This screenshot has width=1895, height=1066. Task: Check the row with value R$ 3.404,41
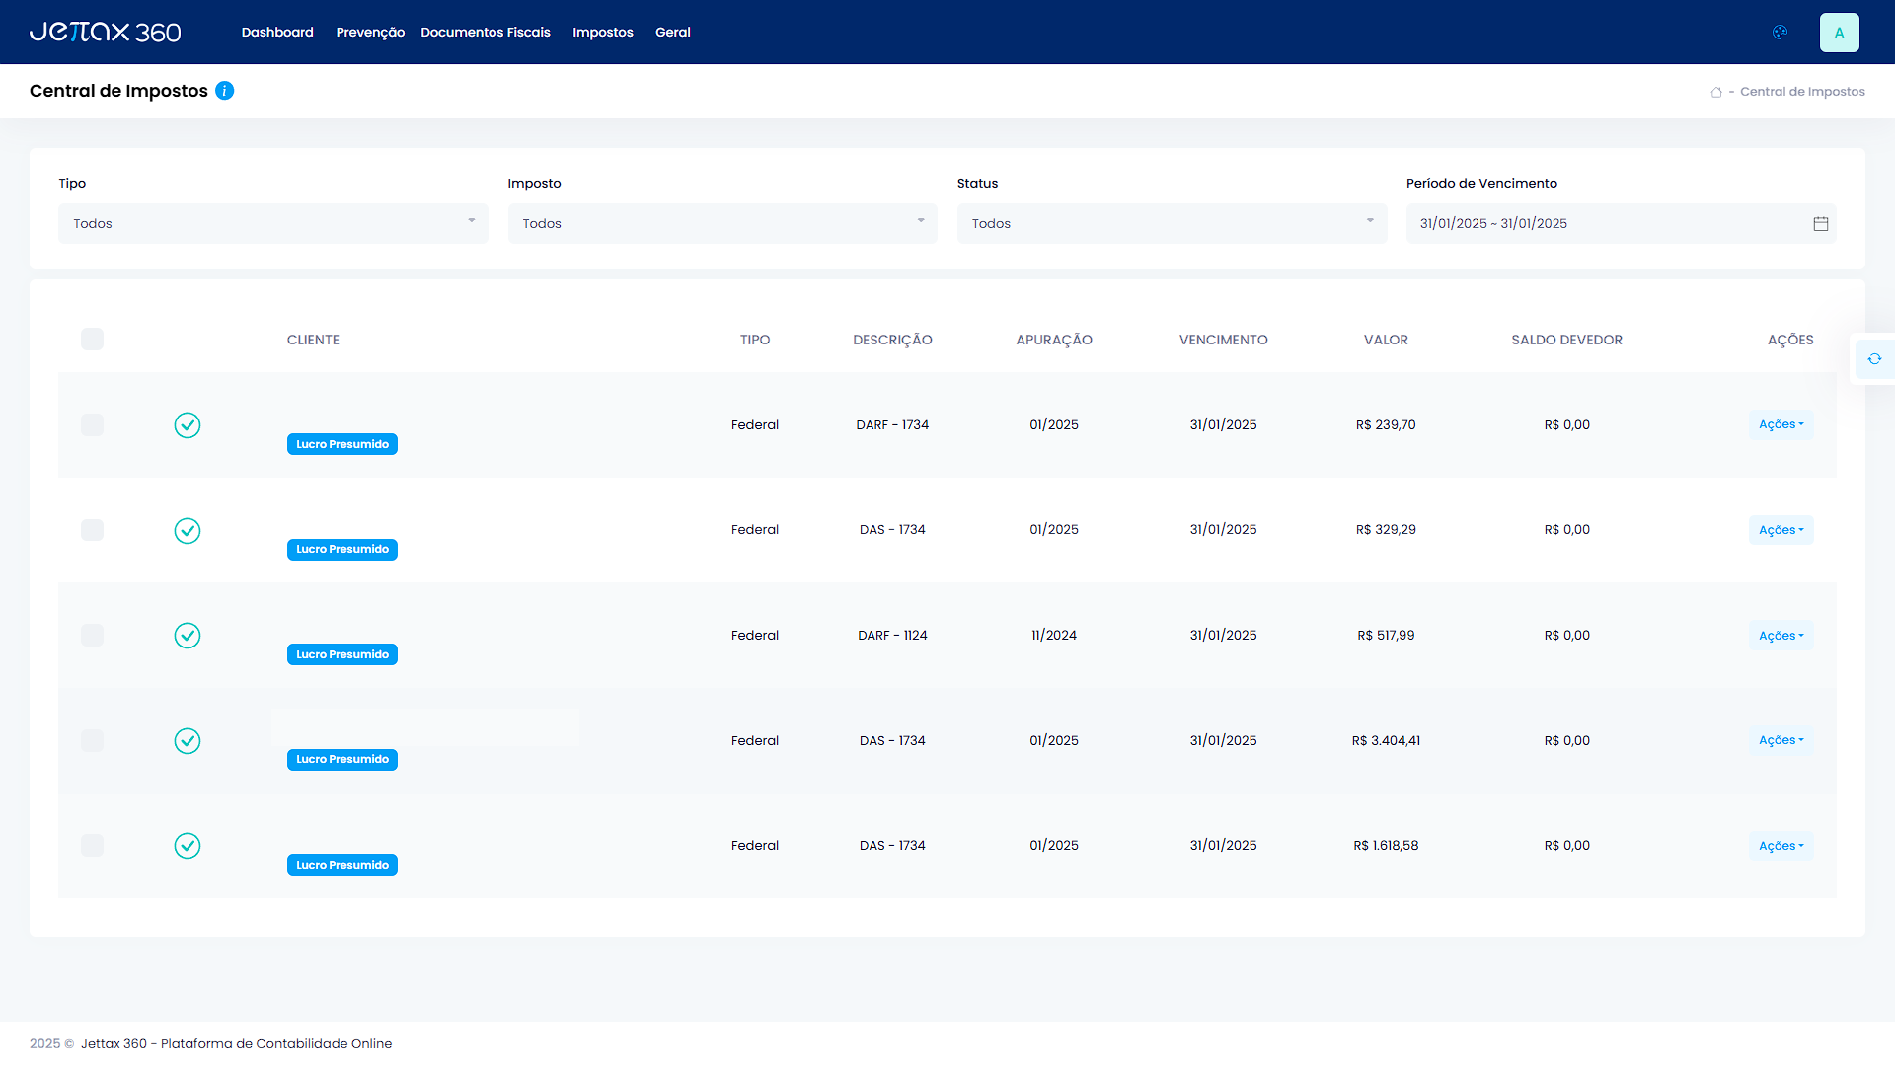click(x=92, y=741)
